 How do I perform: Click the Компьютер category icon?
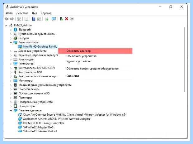15,64
